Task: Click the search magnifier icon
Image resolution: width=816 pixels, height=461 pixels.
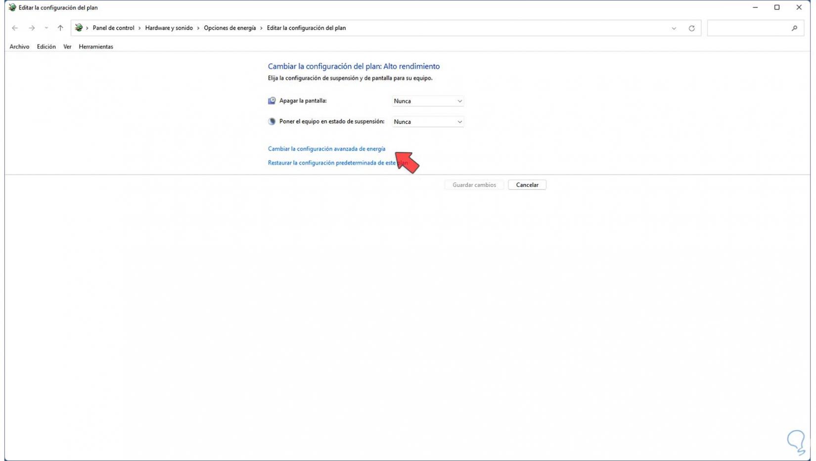Action: click(794, 28)
